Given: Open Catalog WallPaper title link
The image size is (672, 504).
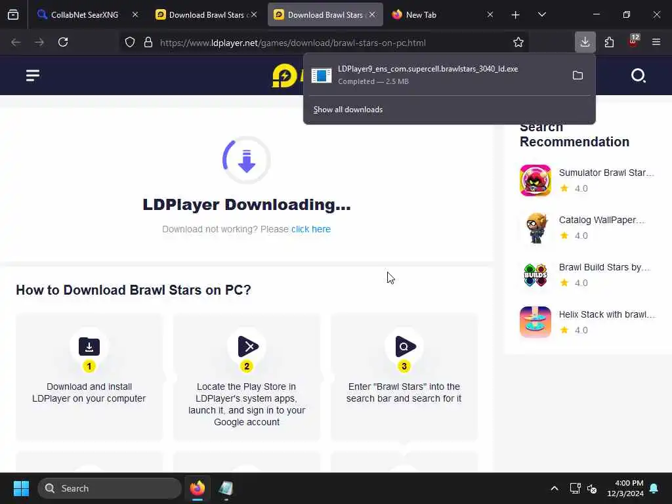Looking at the screenshot, I should 602,220.
